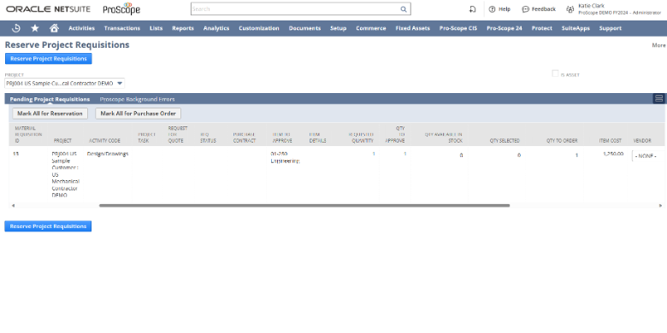Switch to Pending Project Requisitions tab
This screenshot has height=333, width=667.
(50, 99)
